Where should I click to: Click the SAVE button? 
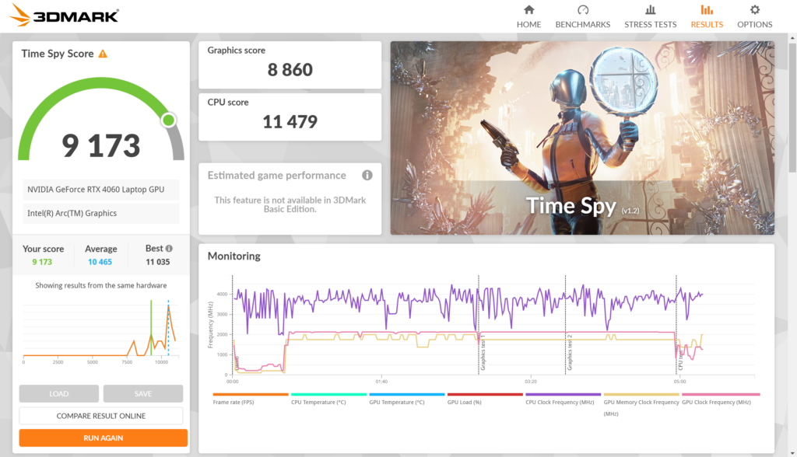pyautogui.click(x=143, y=393)
